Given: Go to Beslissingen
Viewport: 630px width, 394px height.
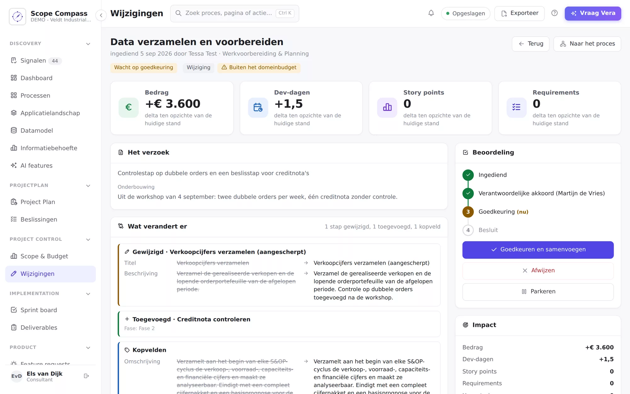Looking at the screenshot, I should 50,219.
